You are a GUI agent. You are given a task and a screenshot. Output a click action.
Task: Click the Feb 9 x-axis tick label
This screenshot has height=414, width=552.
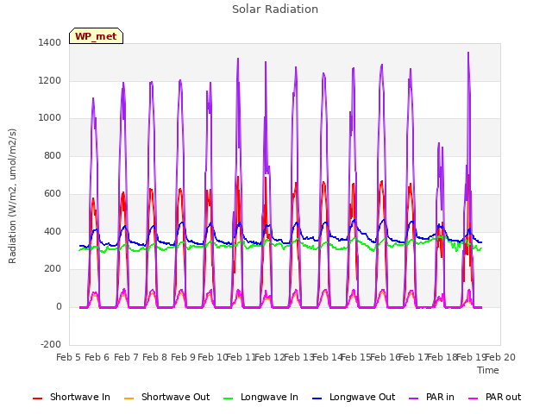click(184, 357)
